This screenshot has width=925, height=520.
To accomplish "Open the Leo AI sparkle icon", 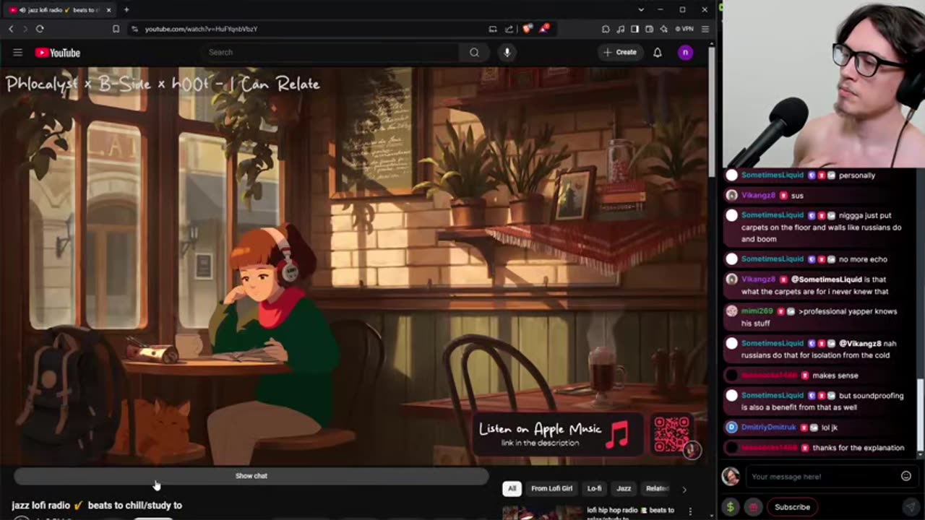I will pos(663,29).
